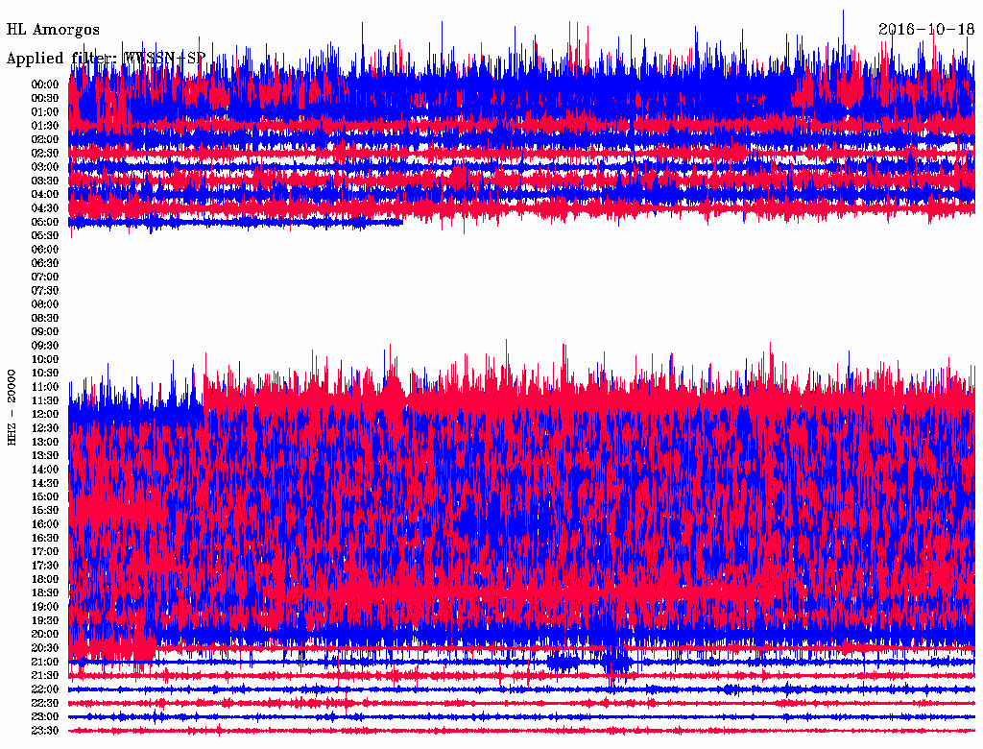Select the 15:00 time label

45,496
